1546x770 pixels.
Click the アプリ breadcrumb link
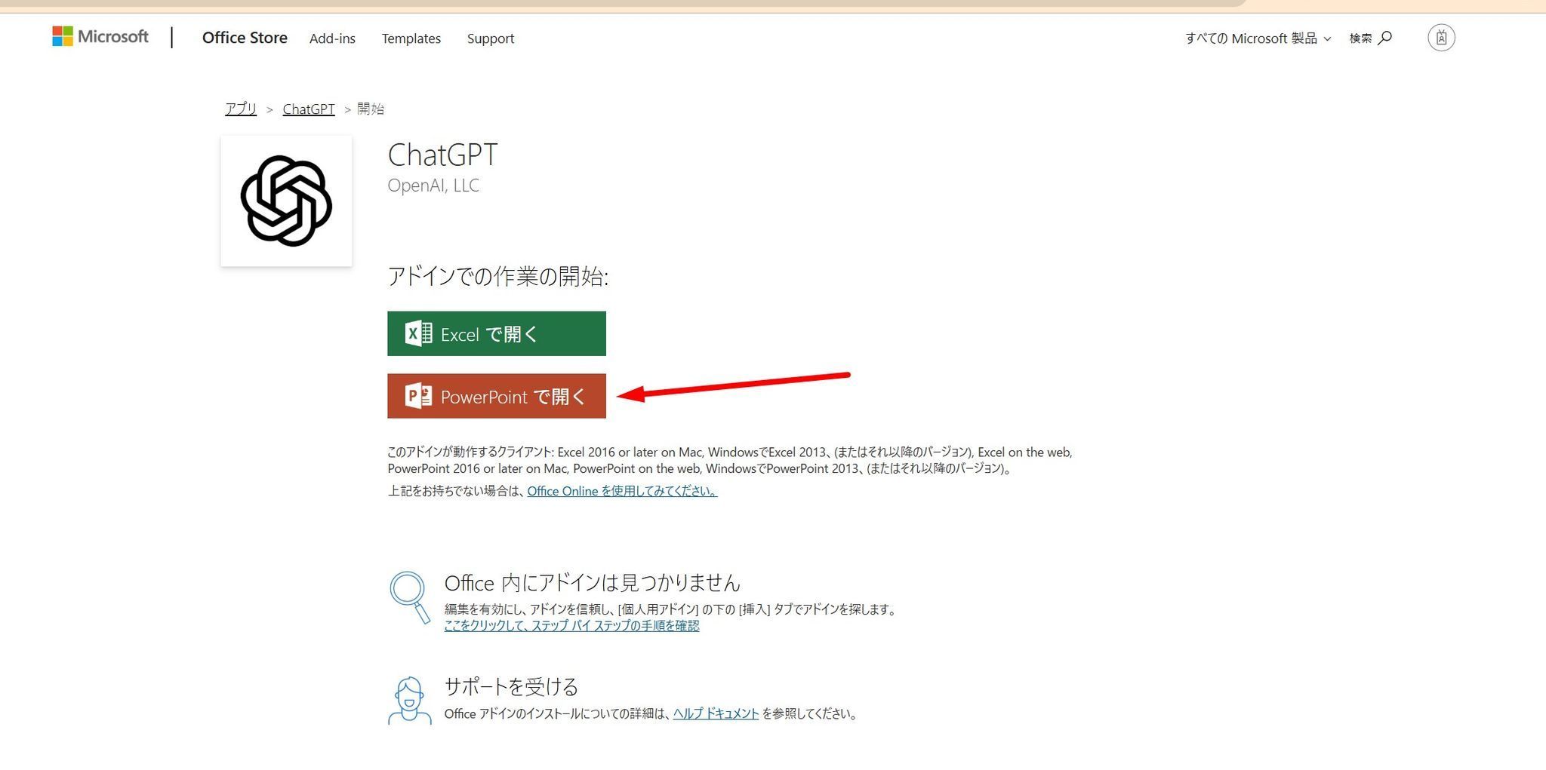click(241, 109)
